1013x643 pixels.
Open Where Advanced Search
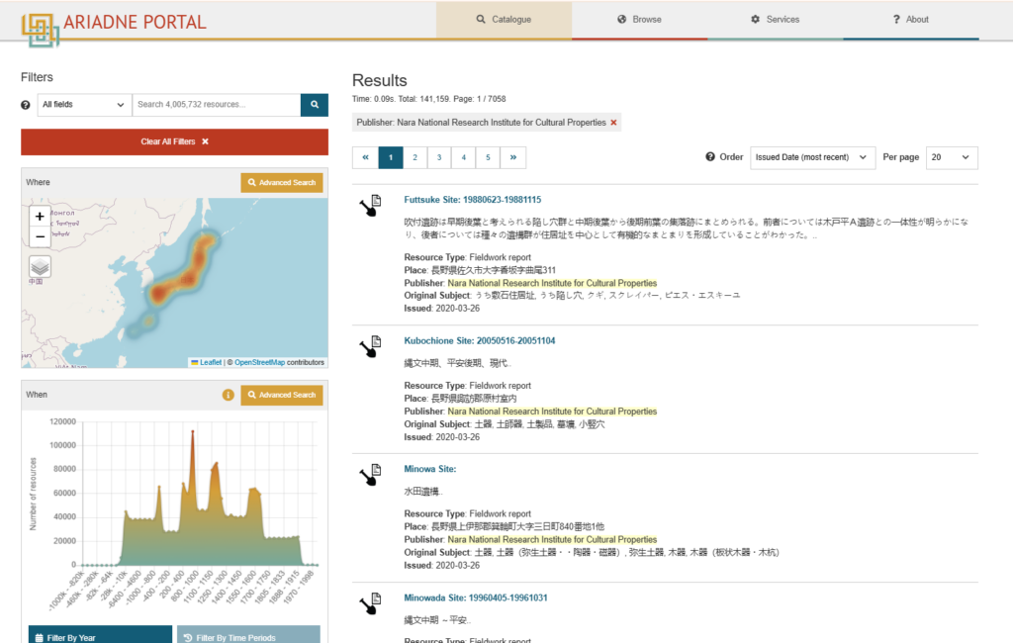(x=282, y=183)
